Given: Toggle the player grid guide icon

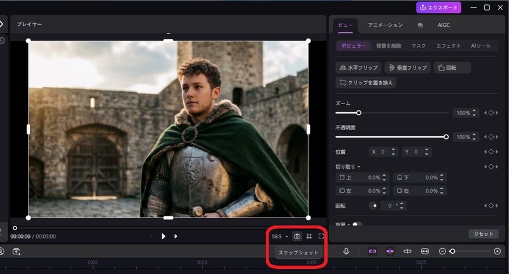Looking at the screenshot, I should pos(309,237).
